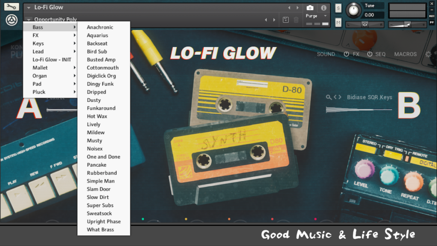This screenshot has width=437, height=246.
Task: Toggle the SEQ power button
Action: [x=370, y=54]
